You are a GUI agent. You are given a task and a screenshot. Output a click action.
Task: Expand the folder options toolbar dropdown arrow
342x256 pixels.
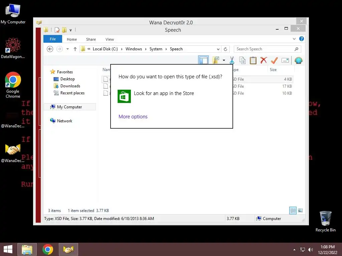224,60
